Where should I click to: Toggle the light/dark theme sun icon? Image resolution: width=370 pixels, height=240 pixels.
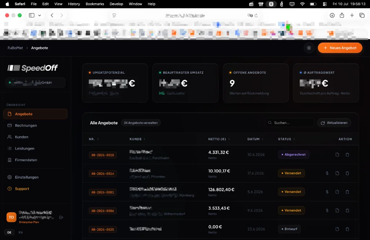(309, 48)
